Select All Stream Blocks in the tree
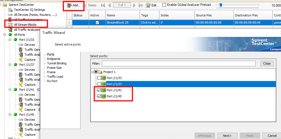This screenshot has height=139, width=281. coord(25,25)
